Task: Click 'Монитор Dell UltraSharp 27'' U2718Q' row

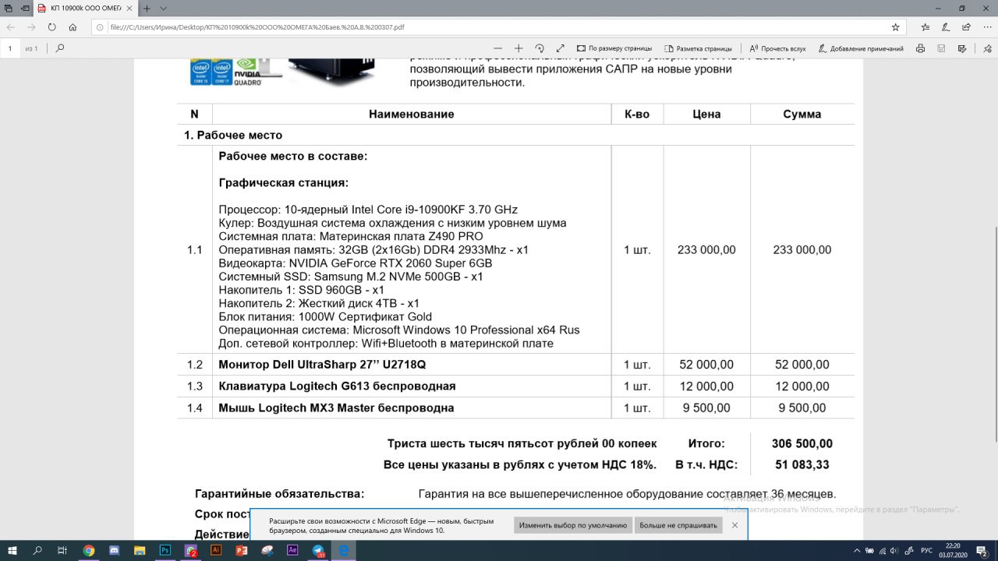Action: pyautogui.click(x=515, y=365)
